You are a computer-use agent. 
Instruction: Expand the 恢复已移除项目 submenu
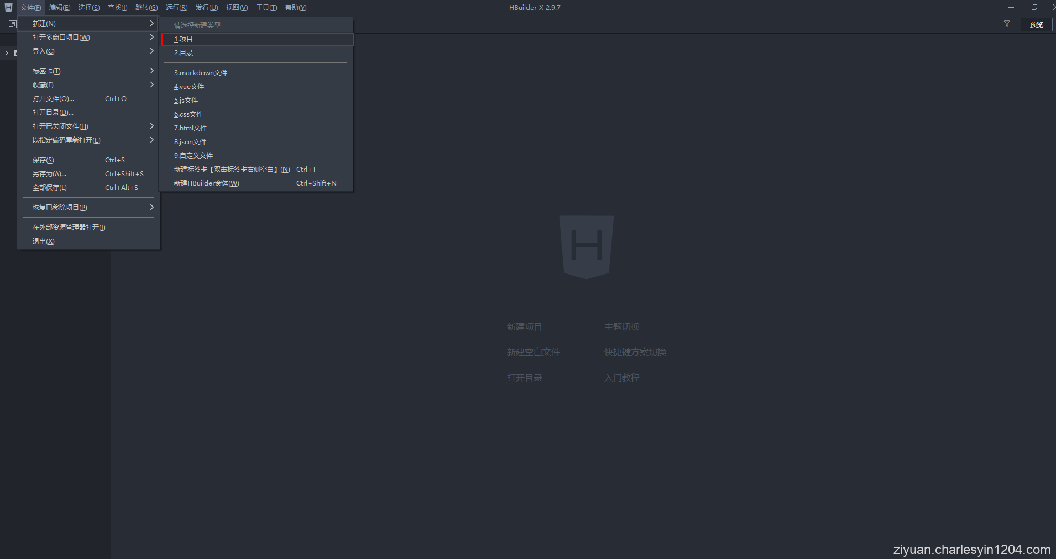coord(151,207)
